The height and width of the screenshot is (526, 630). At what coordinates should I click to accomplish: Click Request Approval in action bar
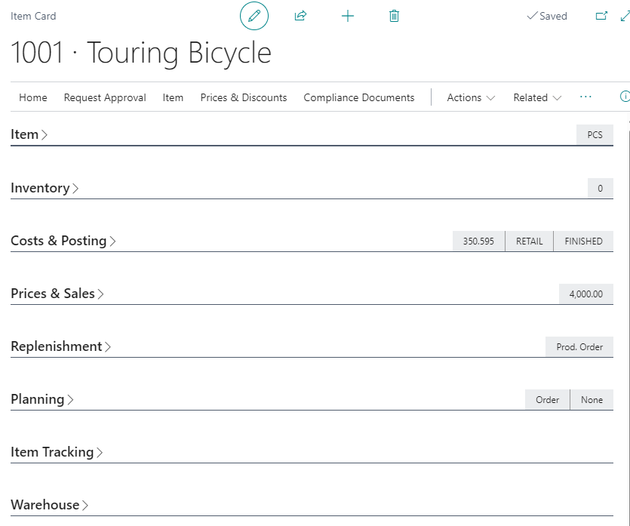click(x=105, y=97)
